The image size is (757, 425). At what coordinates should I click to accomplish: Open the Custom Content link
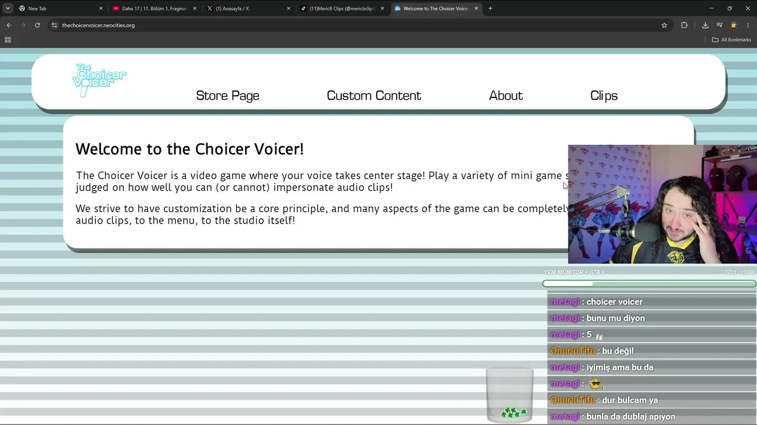click(374, 96)
